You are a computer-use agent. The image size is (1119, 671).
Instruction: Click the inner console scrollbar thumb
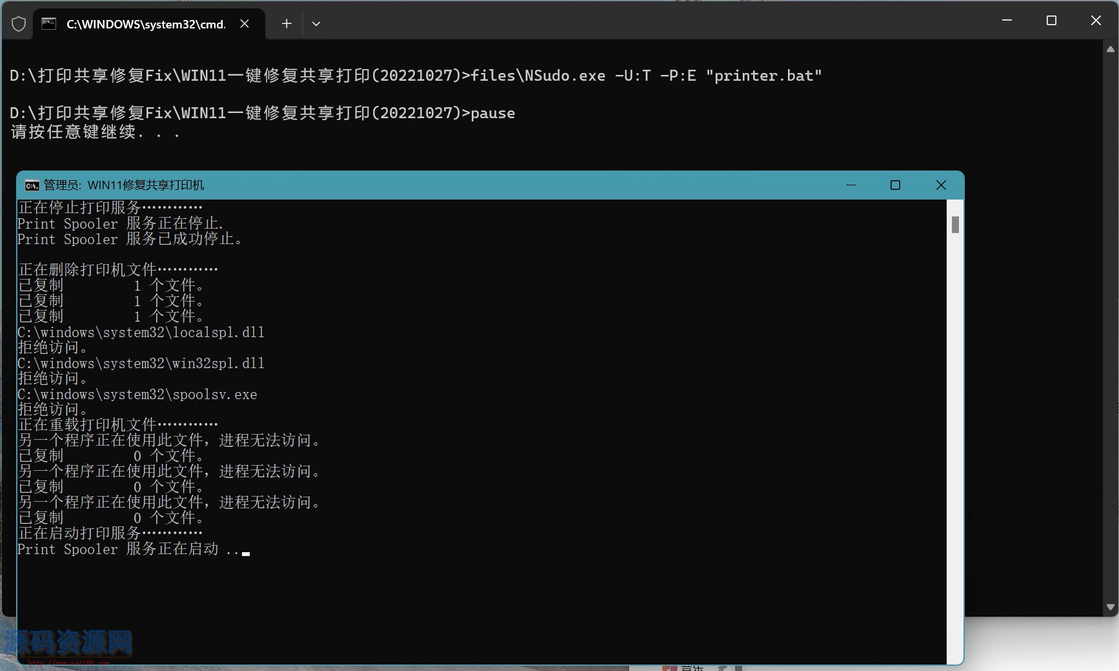pos(956,224)
